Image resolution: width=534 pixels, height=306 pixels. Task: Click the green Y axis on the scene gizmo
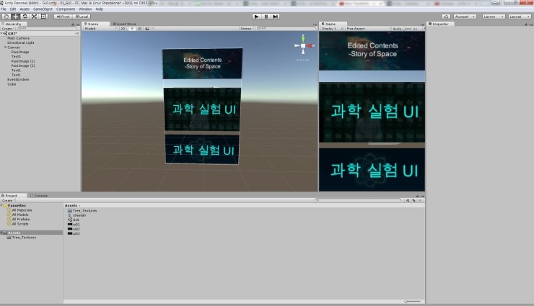click(x=303, y=38)
